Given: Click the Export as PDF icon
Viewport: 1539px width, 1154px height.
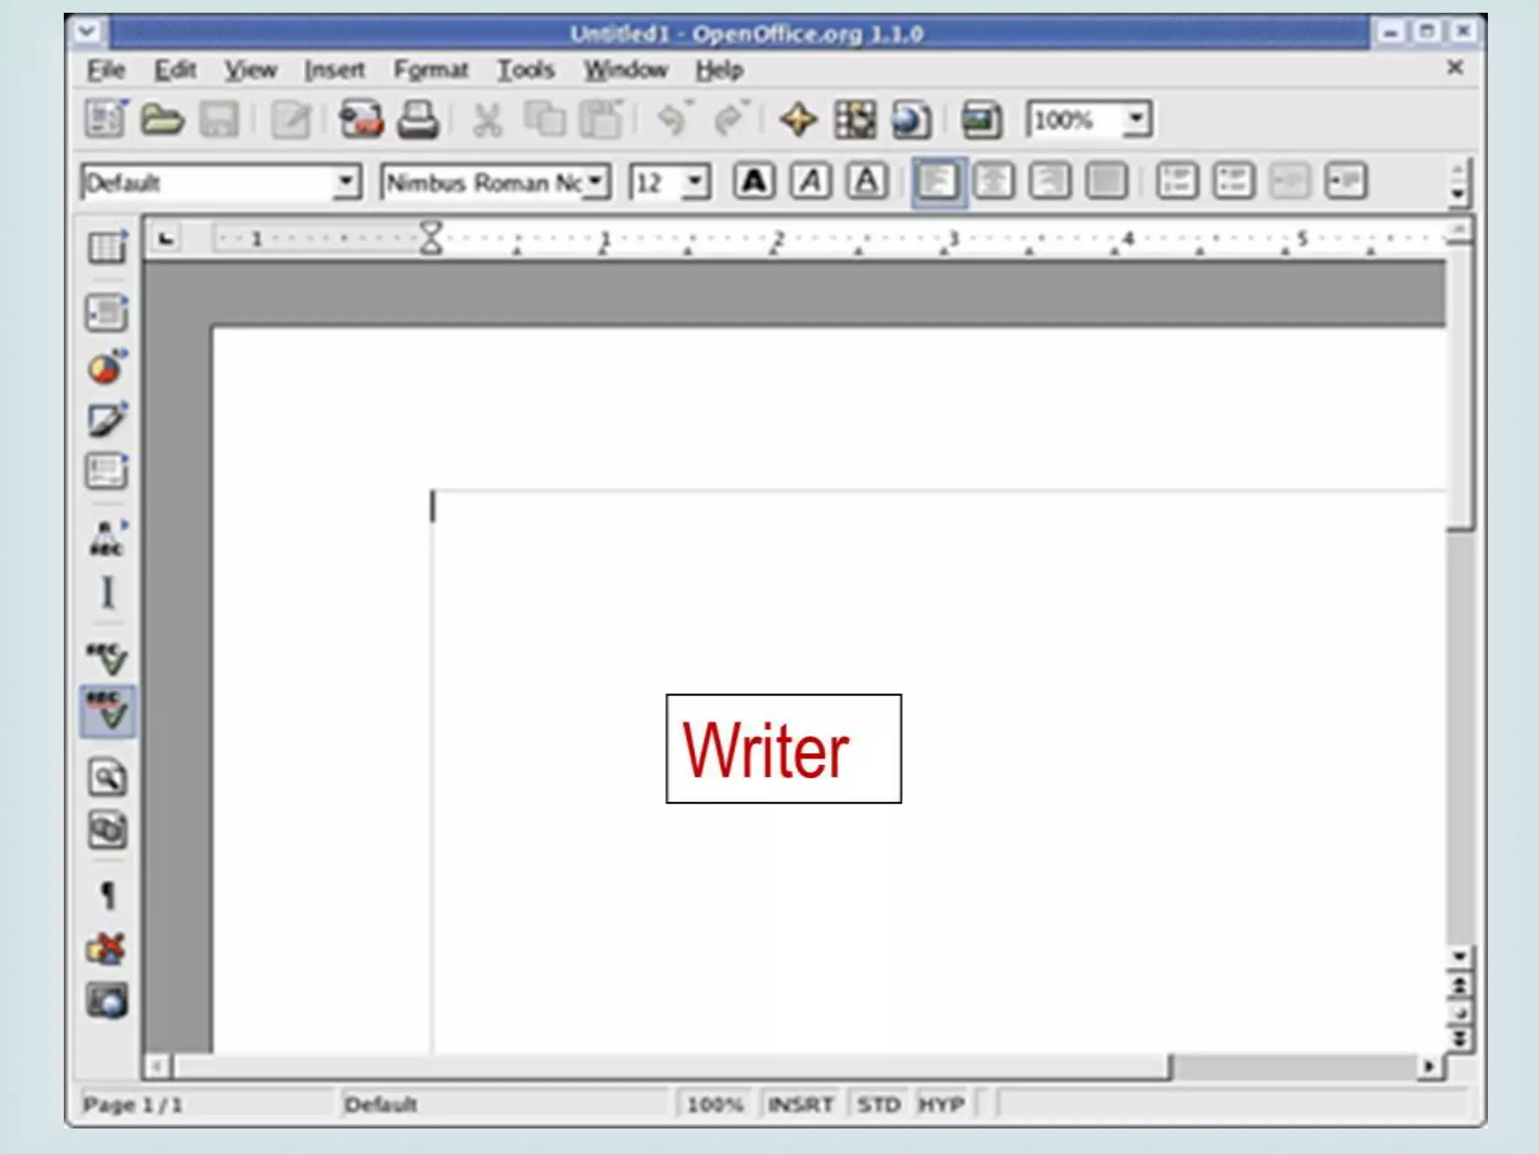Looking at the screenshot, I should 361,120.
